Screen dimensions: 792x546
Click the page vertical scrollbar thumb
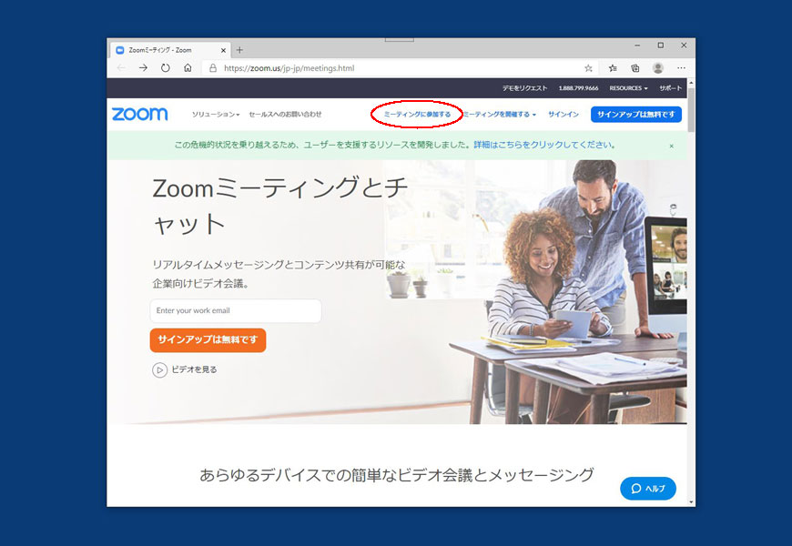point(692,109)
